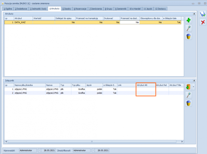Image resolution: width=207 pixels, height=154 pixels.
Task: Open the Zmodyfikował operator dropdown
Action: pos(93,150)
